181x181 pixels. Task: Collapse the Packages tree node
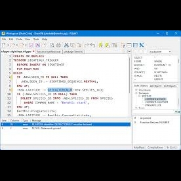coord(136,93)
